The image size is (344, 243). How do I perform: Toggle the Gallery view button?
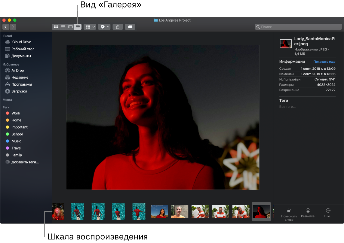point(78,27)
